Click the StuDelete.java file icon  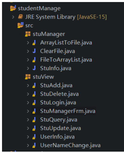(34, 94)
